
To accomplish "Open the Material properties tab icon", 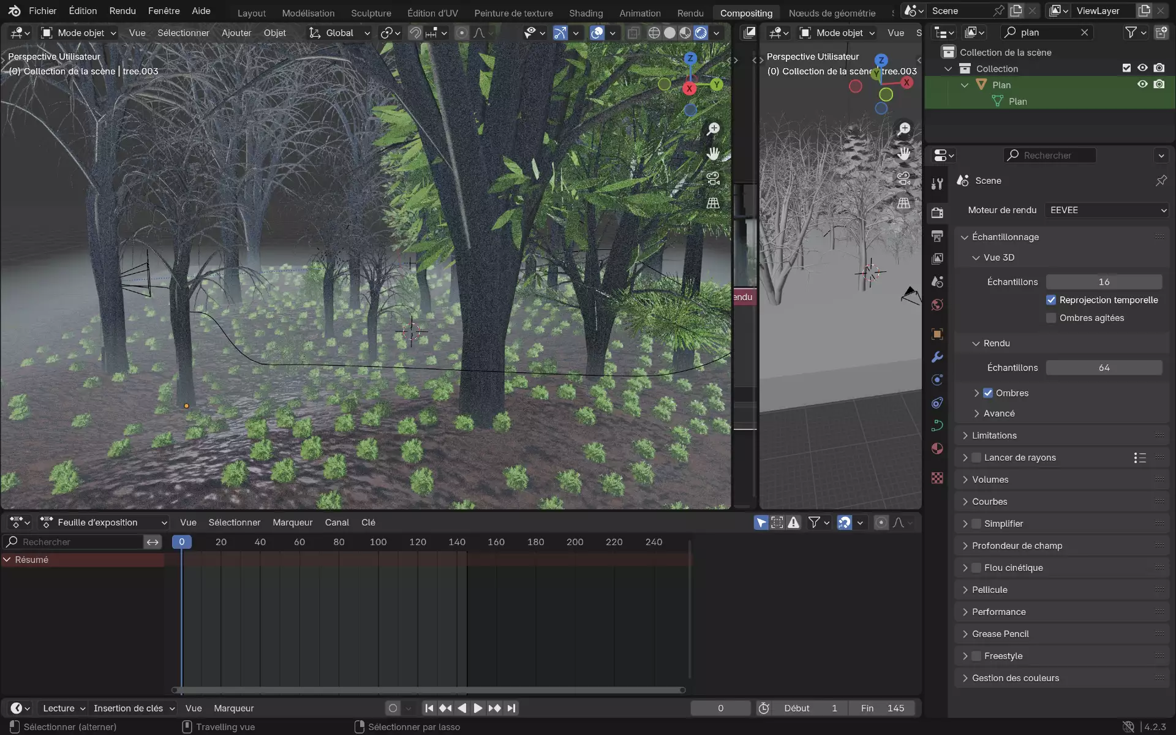I will pyautogui.click(x=937, y=448).
